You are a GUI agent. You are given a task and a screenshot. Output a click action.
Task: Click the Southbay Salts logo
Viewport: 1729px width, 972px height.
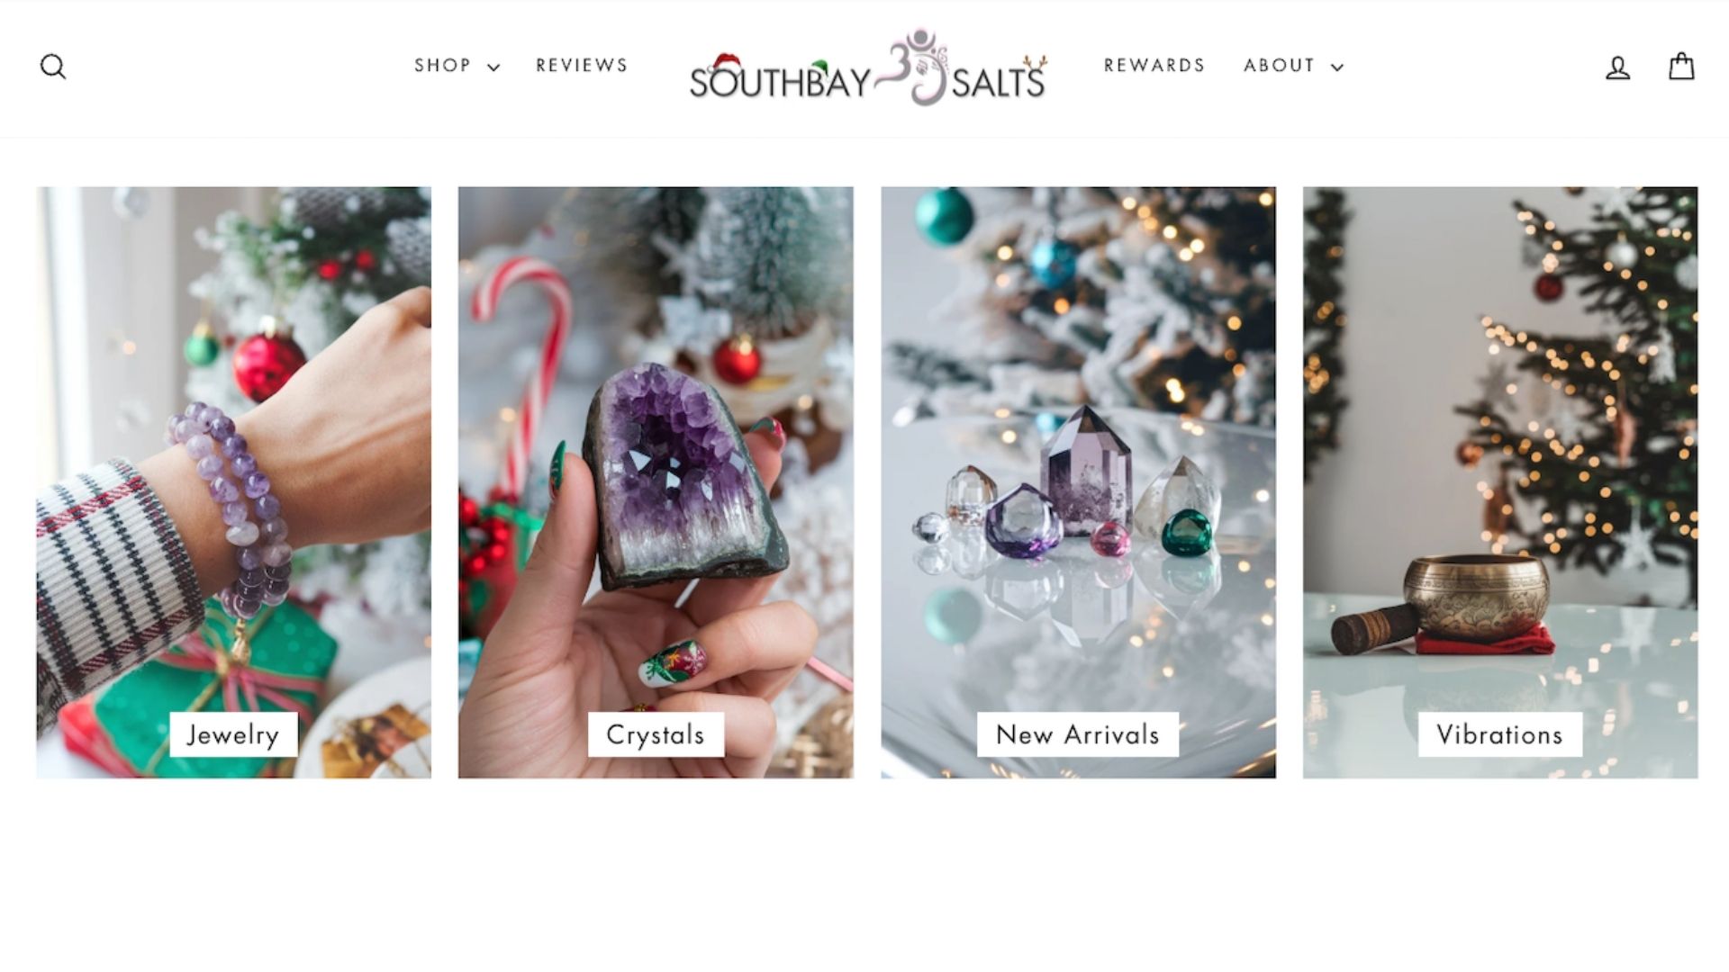[x=868, y=67]
